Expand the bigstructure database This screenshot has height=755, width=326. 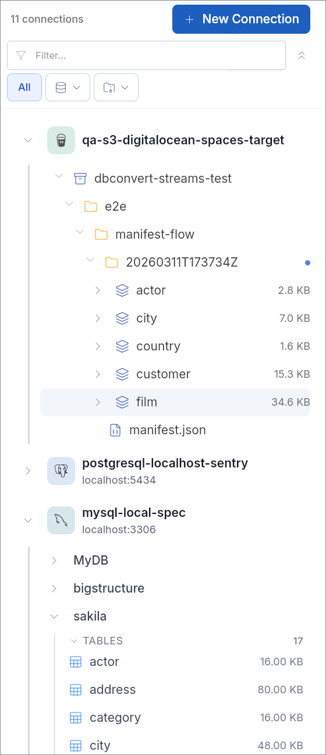[x=54, y=589]
